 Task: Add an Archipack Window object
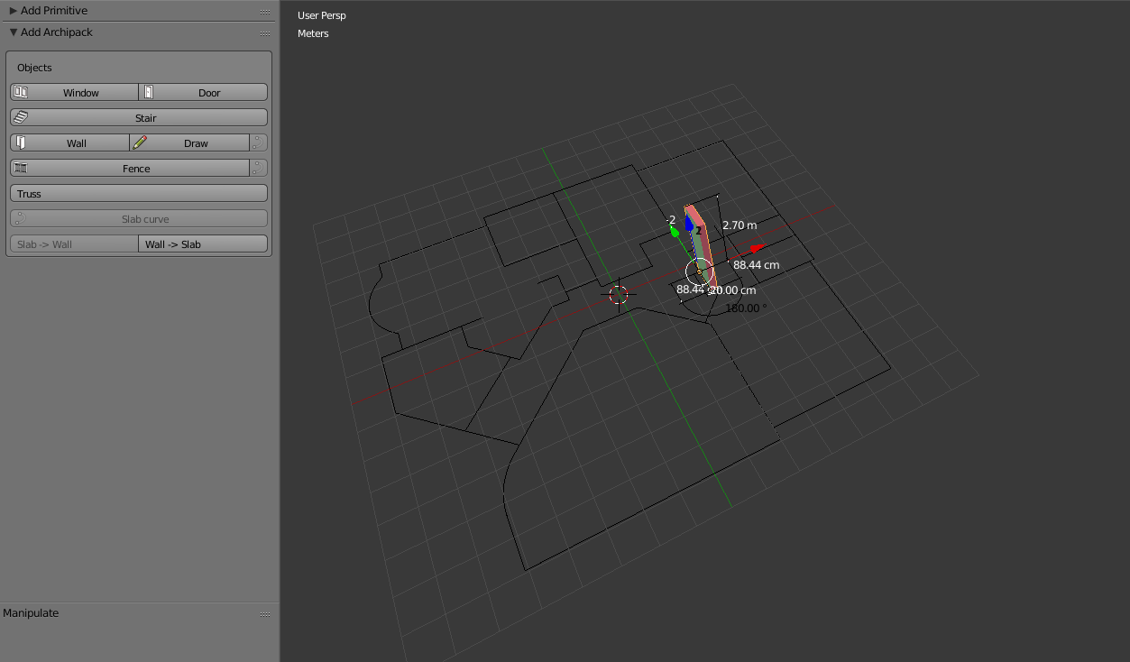point(74,93)
